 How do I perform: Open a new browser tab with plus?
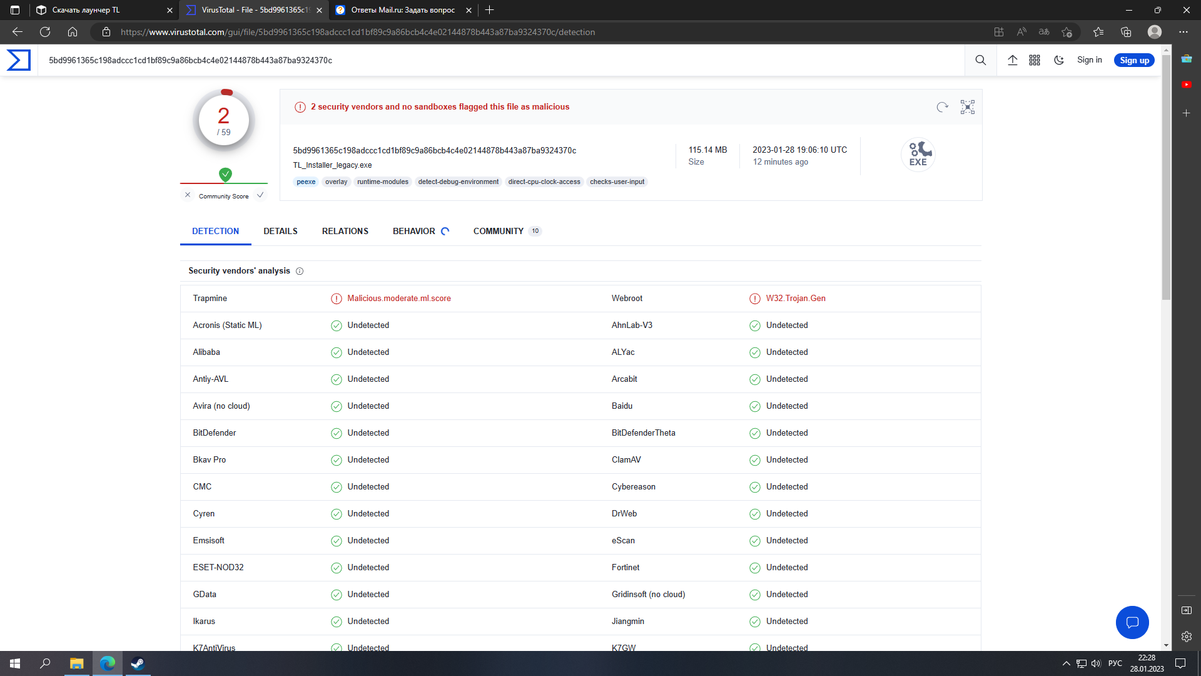tap(489, 10)
